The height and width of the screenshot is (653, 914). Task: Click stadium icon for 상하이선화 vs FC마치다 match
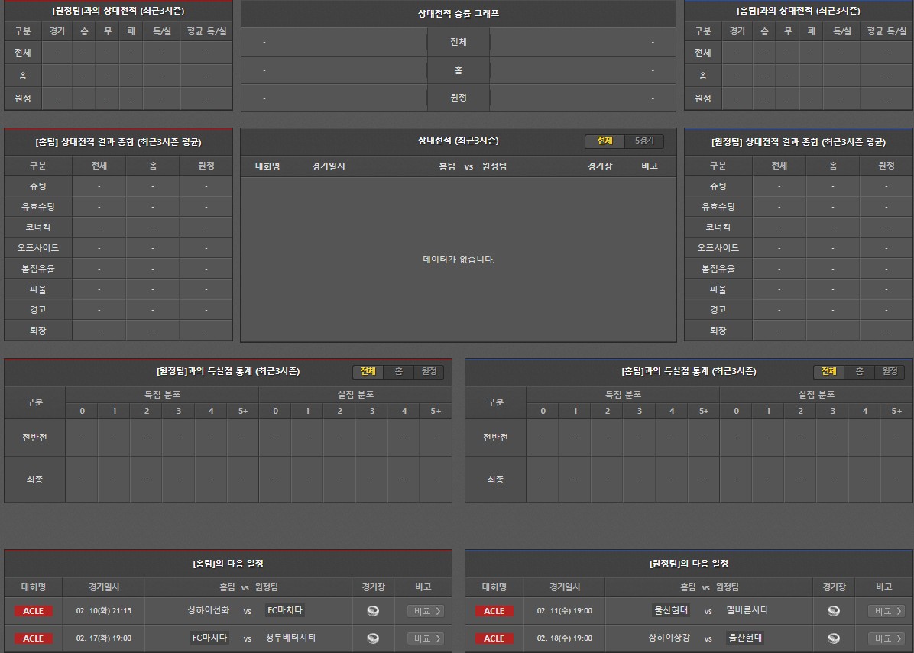(x=373, y=610)
